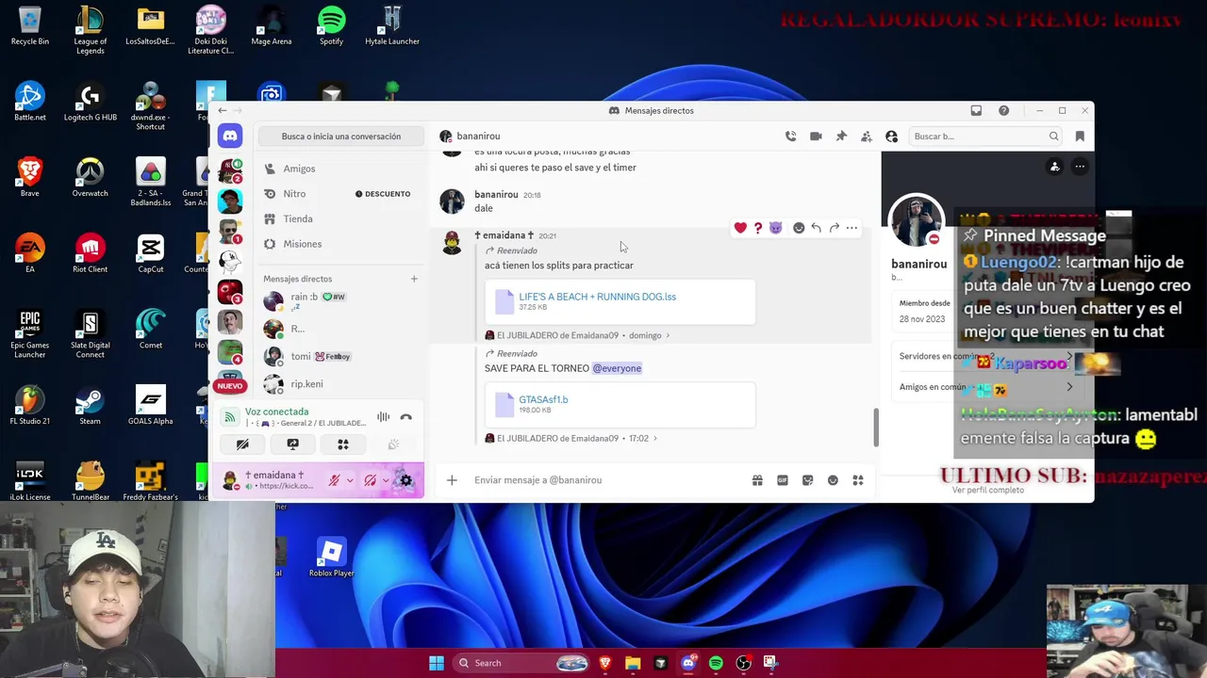Click the NUEVO unread messages badge
Screen dimensions: 1207x678
coord(230,386)
